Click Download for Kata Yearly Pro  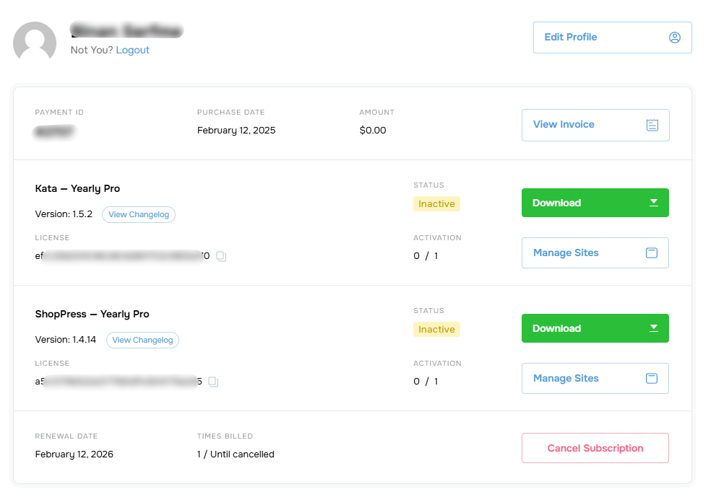(x=595, y=203)
